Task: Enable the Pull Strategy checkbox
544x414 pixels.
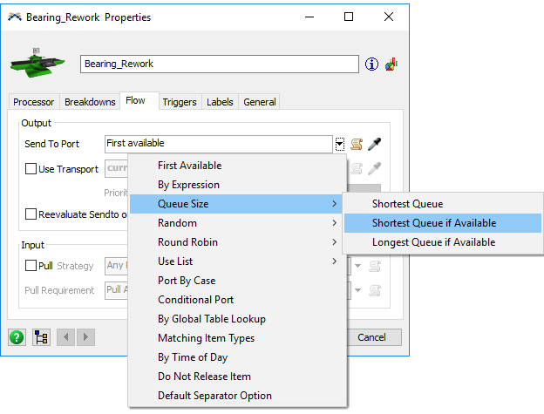Action: point(31,266)
